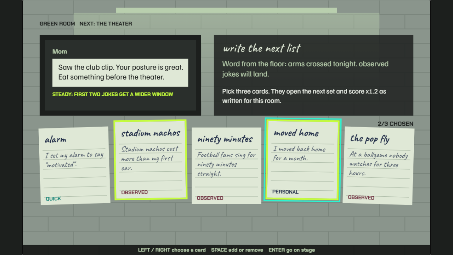Click the QUICK tag on alarm card
The height and width of the screenshot is (255, 453).
53,199
